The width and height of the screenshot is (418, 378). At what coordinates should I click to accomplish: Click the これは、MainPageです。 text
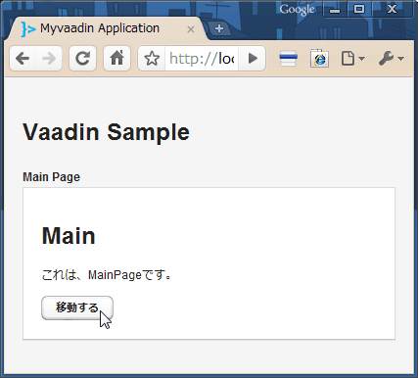[x=107, y=275]
